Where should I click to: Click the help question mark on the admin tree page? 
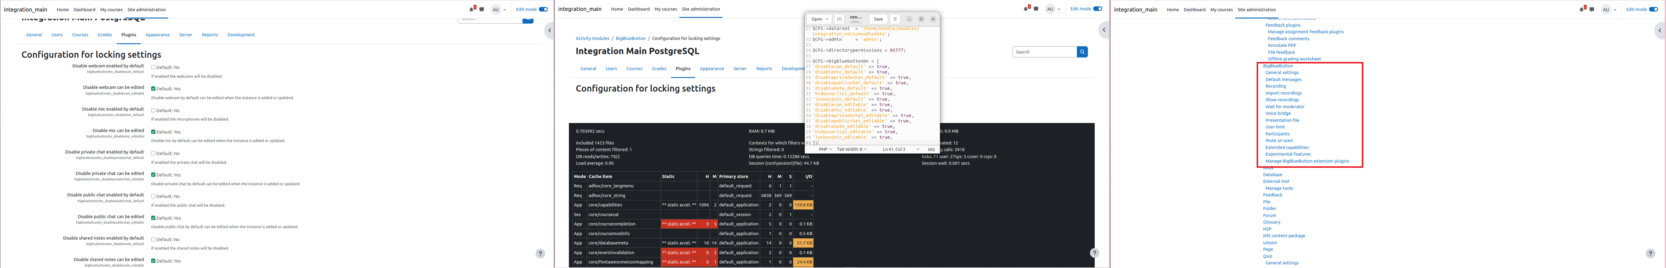tap(1650, 253)
